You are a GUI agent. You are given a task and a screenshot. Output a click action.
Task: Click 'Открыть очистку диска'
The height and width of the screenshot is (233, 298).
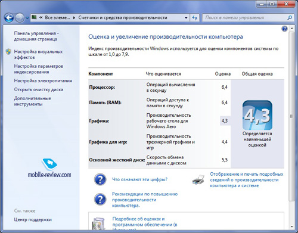pos(39,89)
